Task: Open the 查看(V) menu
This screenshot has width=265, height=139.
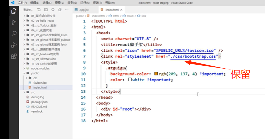Action: tap(59, 3)
